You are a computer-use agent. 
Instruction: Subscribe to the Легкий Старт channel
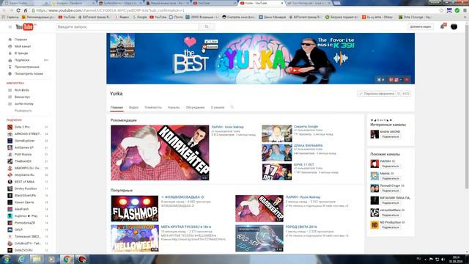pos(390,191)
